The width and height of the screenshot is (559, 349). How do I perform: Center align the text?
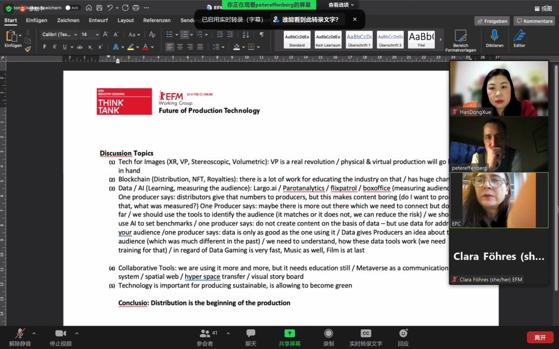(x=180, y=47)
